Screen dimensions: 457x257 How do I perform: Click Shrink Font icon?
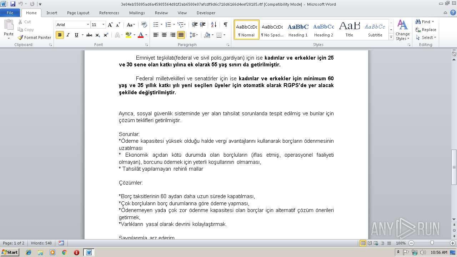(x=118, y=25)
